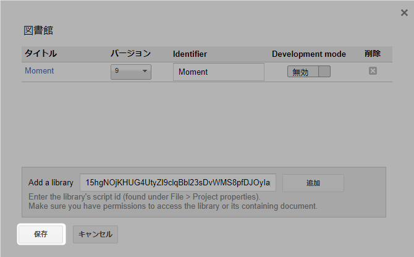This screenshot has height=257, width=414.
Task: Click the 図書館 dialog title
Action: click(38, 30)
